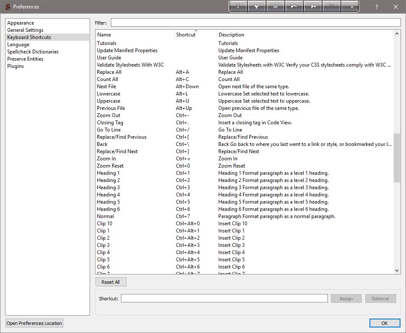Sort by the Shortcut column header
406x333 pixels.
195,35
